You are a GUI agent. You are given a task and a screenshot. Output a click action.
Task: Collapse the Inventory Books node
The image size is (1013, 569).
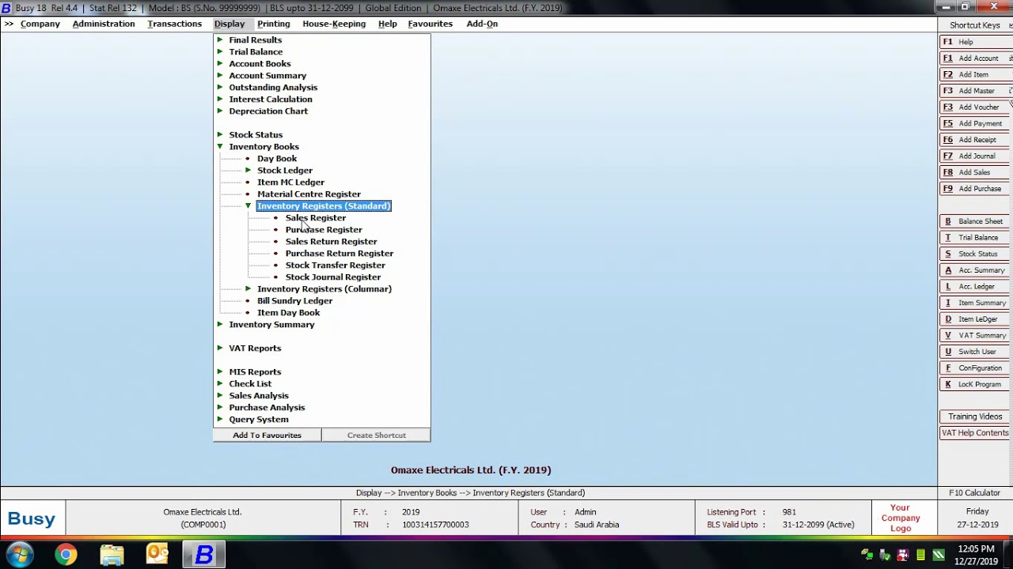point(220,146)
